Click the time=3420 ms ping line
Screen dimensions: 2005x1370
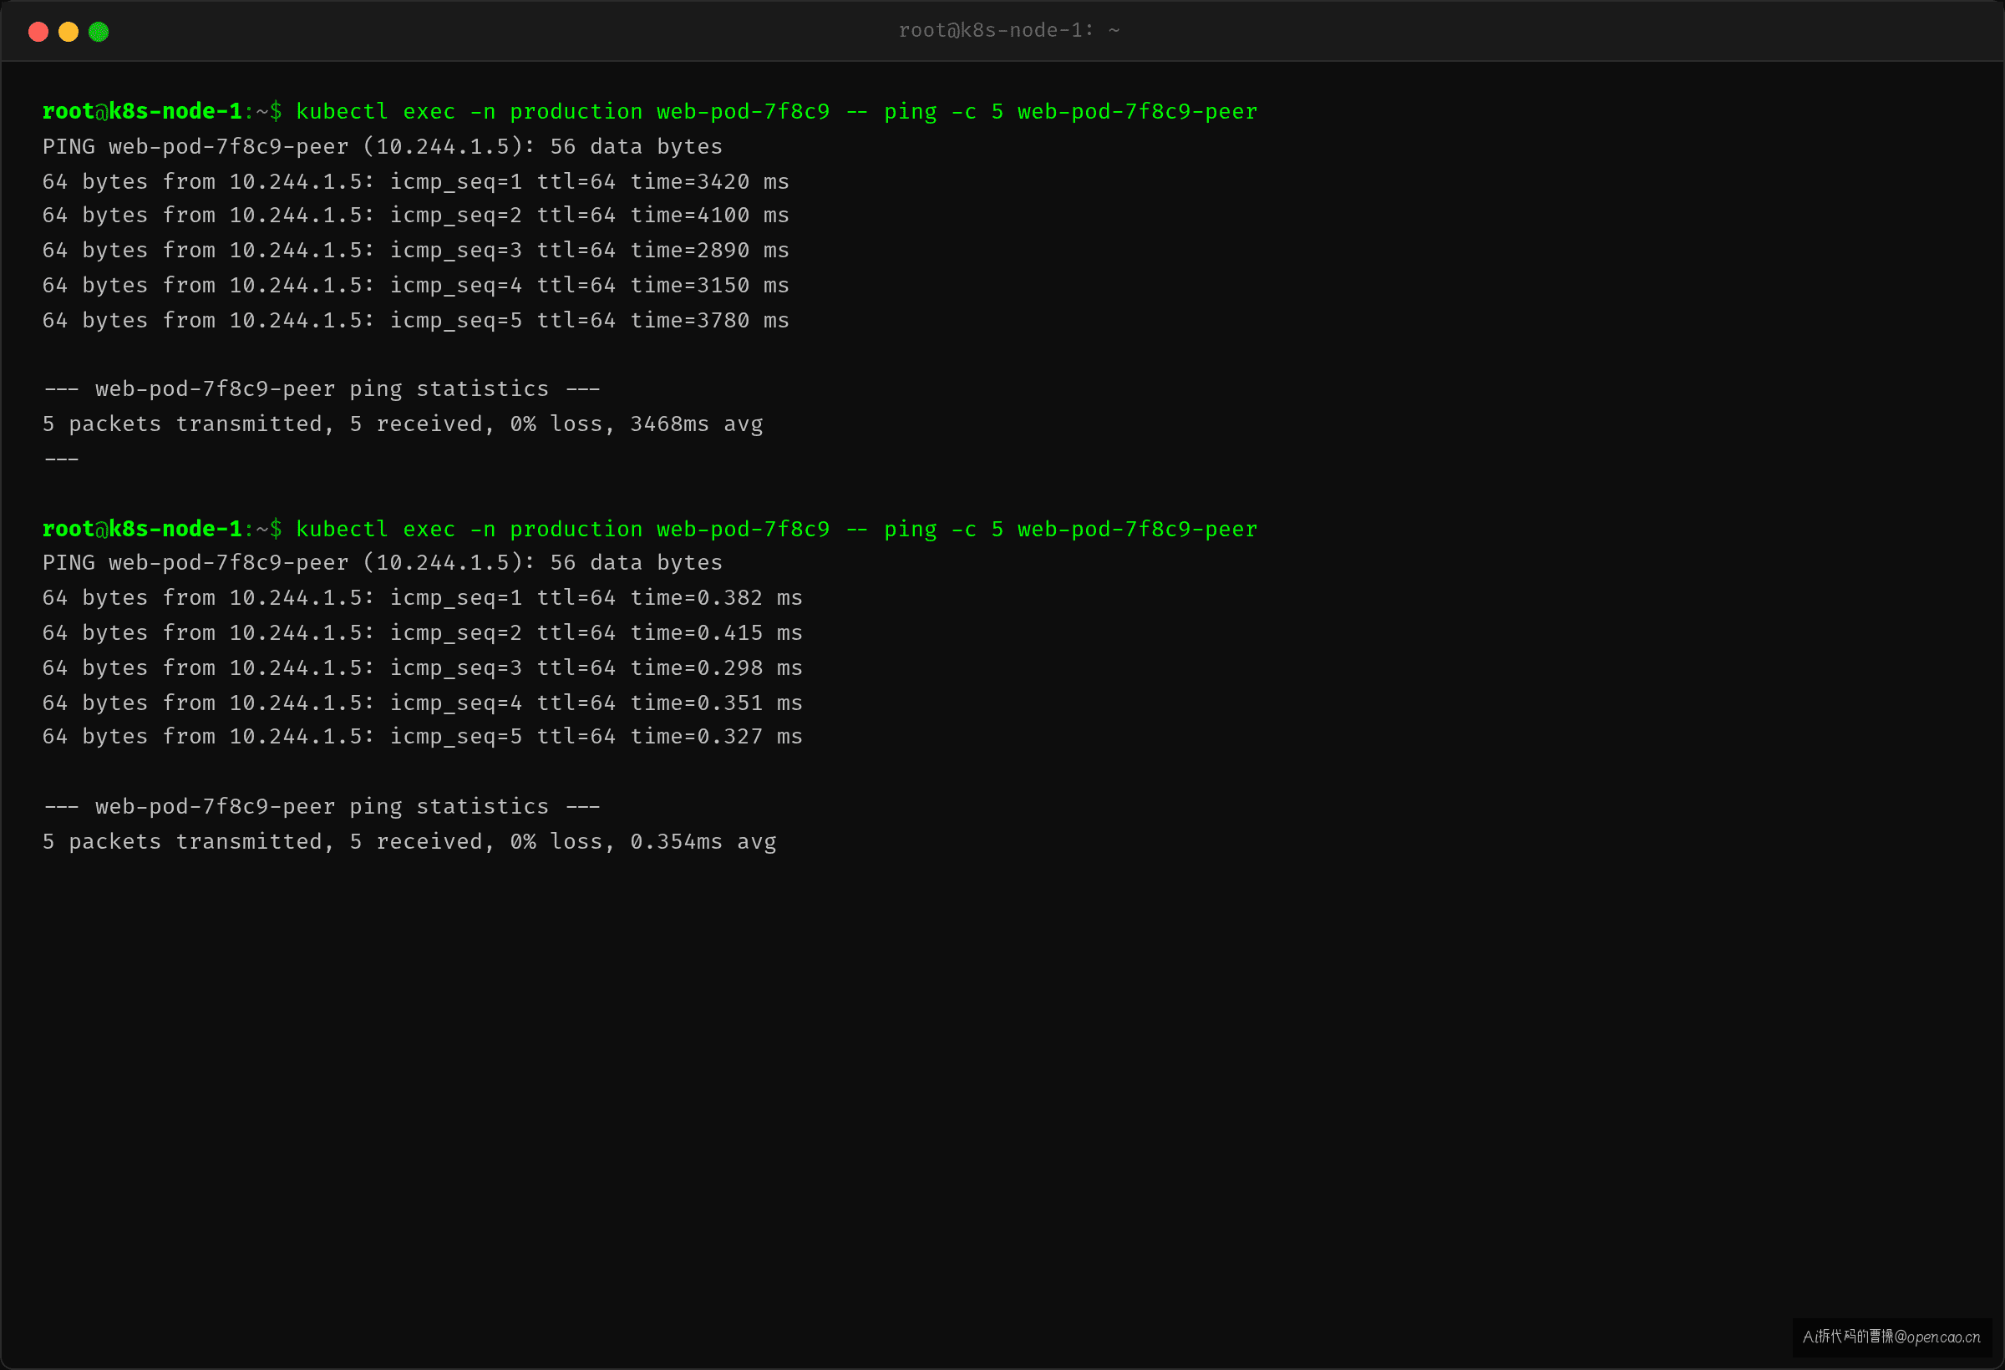(x=416, y=181)
